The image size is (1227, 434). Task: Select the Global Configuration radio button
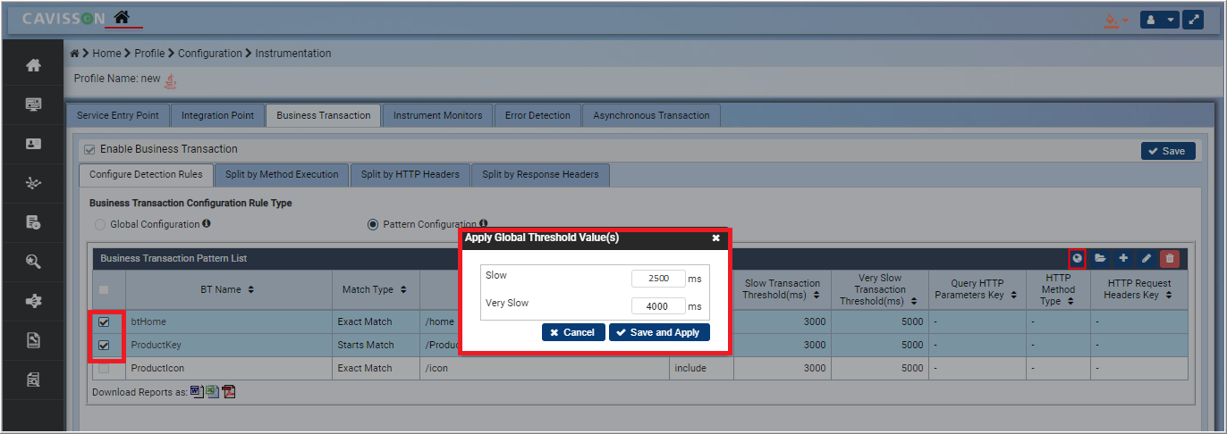(100, 224)
